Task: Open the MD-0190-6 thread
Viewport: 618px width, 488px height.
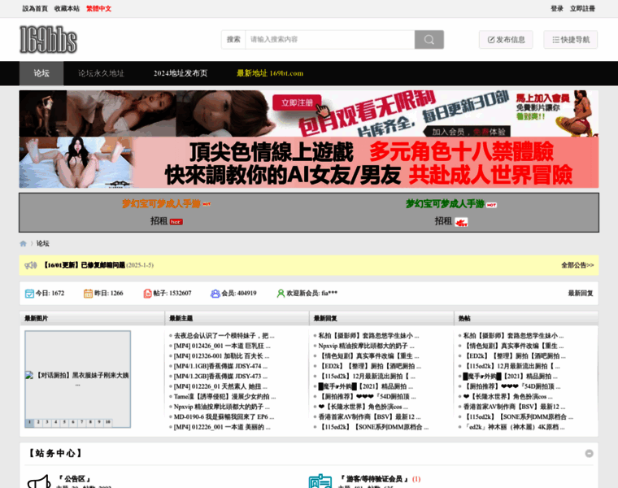Action: (224, 417)
